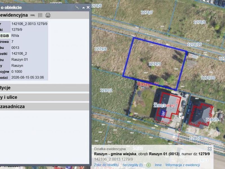225x169 pixels.
Task: Click parcel label '1280/9' on the map
Action: [x=212, y=119]
